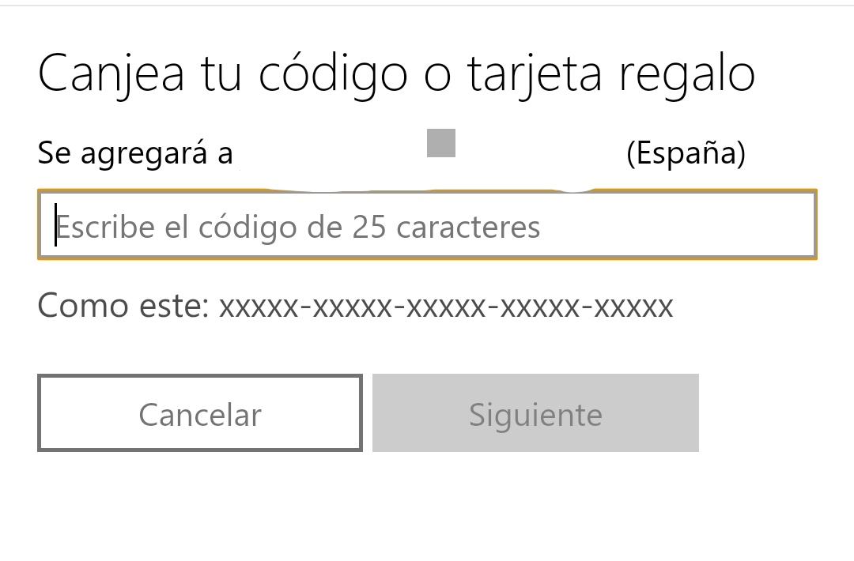Click the small gray square placeholder icon
854x561 pixels.
click(x=441, y=143)
